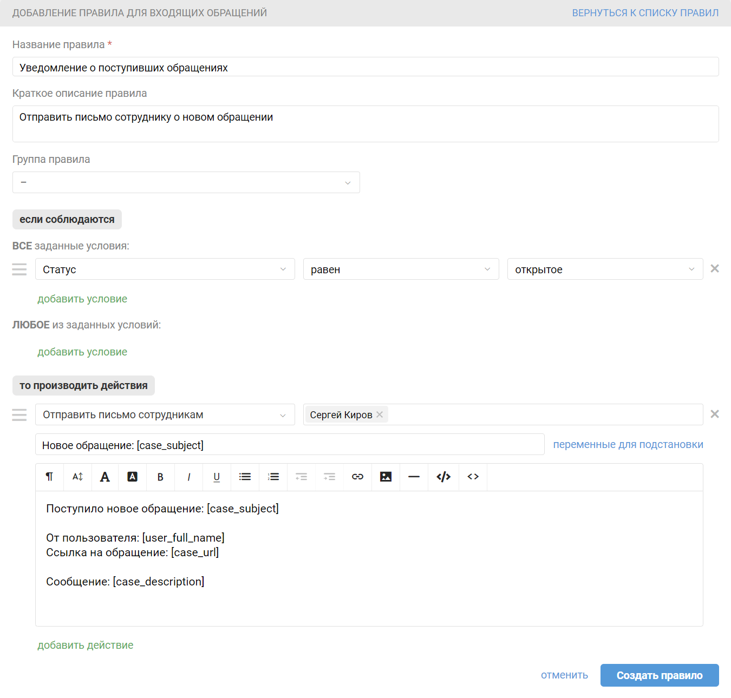Screen dimensions: 731x698
Task: Set text background color with boxed A
Action: click(x=132, y=477)
